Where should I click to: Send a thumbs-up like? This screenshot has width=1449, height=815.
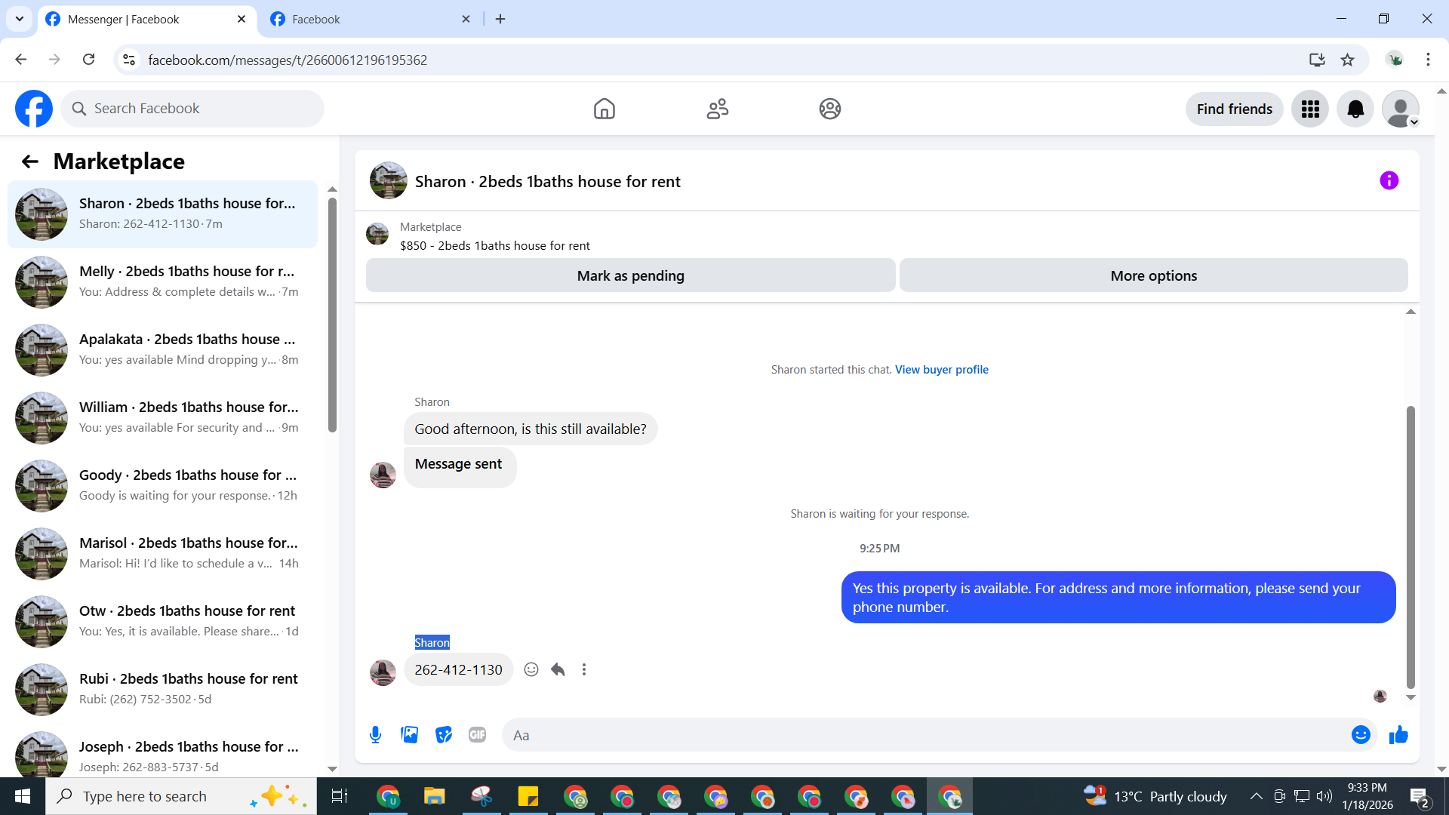pos(1398,734)
